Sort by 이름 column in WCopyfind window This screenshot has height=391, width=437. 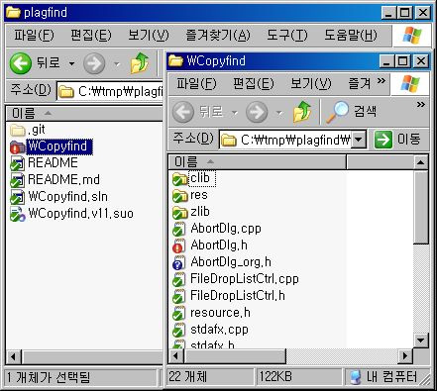coord(258,162)
